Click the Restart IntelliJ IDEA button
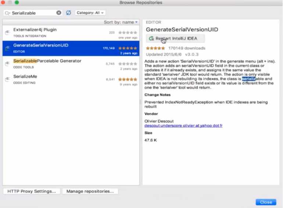The image size is (283, 208). [x=175, y=39]
